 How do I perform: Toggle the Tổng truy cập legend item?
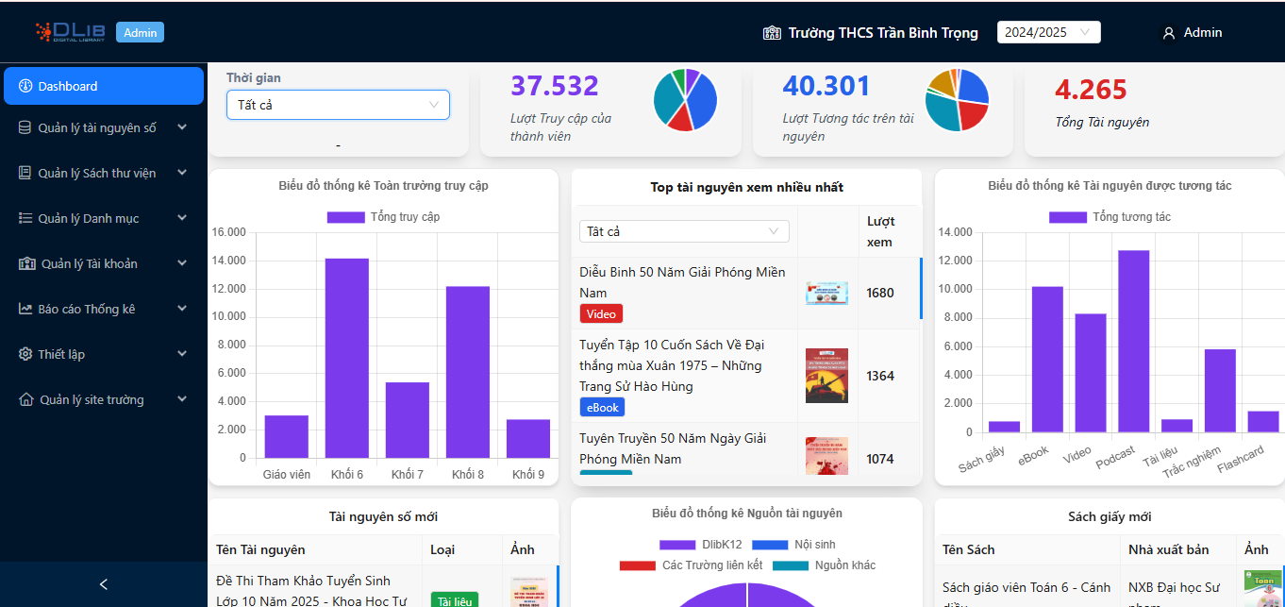[383, 217]
